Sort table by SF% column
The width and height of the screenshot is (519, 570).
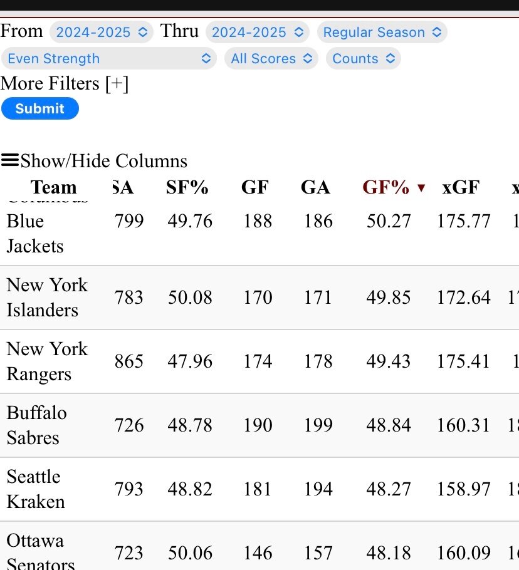click(187, 187)
